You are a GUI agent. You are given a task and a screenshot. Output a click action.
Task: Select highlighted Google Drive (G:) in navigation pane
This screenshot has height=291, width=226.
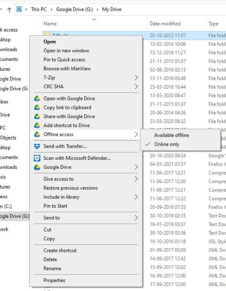click(15, 216)
